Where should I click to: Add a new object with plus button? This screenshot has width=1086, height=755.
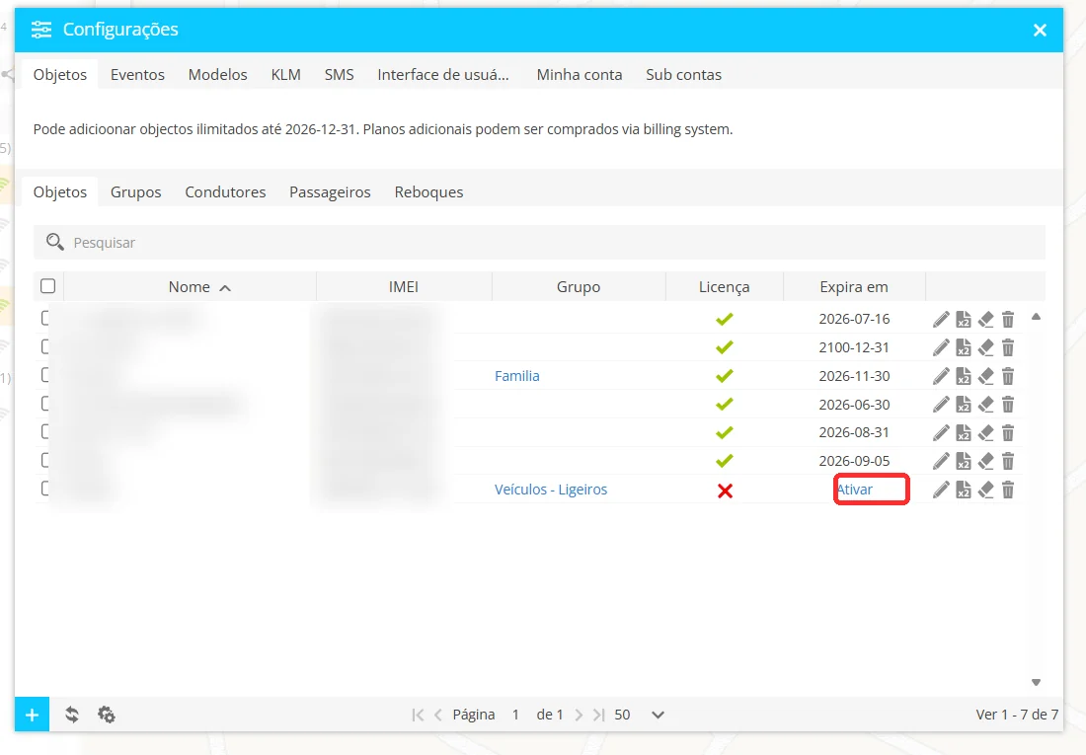point(32,715)
